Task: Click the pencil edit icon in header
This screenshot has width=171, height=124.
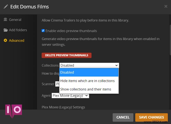Action: tap(6, 7)
